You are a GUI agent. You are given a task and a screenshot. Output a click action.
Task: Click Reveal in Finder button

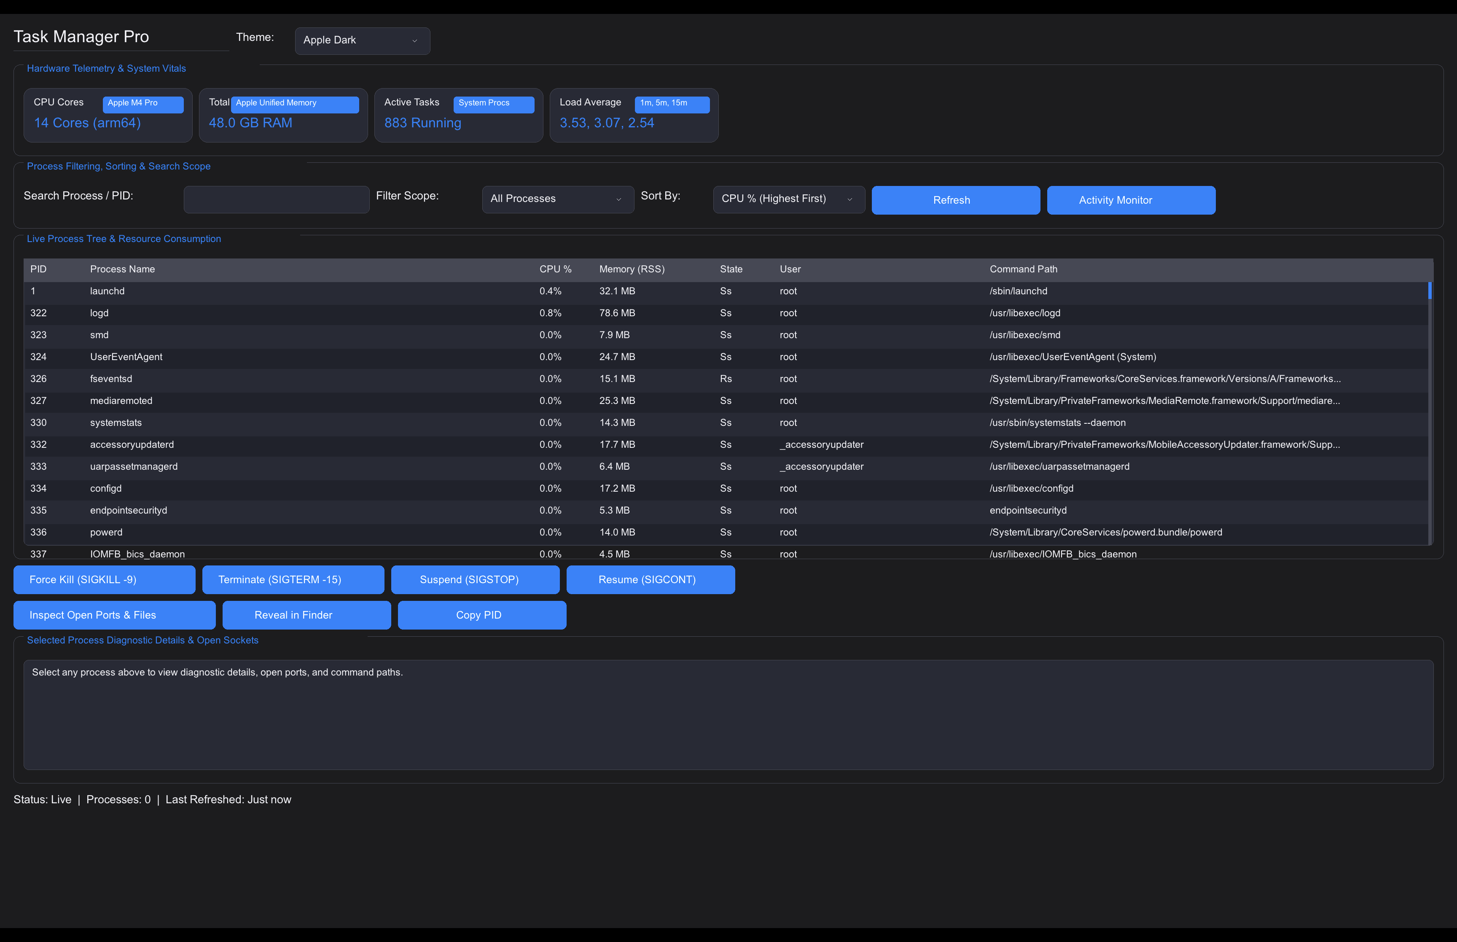[306, 615]
